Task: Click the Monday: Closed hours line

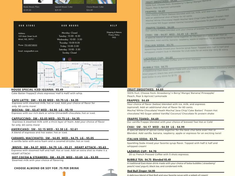Action: coord(70,33)
